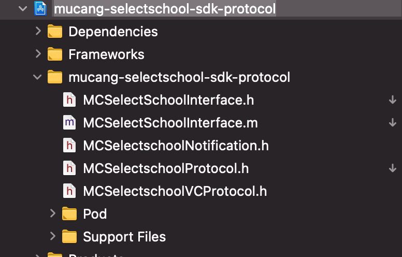Click the implementation icon of MCSelectSchoolInterface.m
This screenshot has width=402, height=257.
tap(69, 122)
